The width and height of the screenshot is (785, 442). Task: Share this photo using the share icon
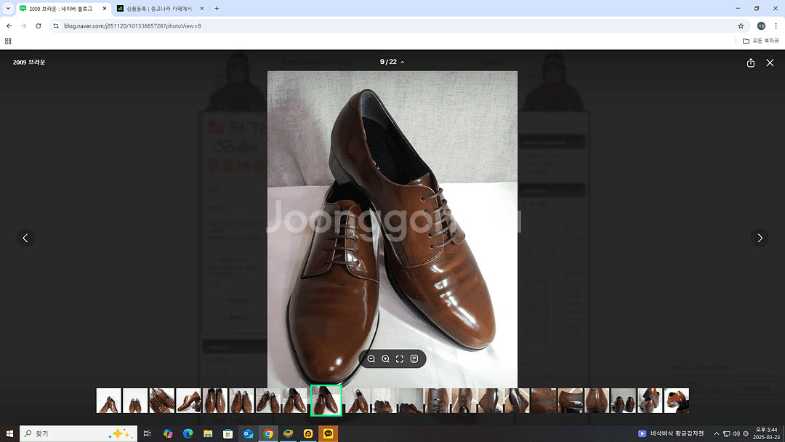tap(750, 63)
